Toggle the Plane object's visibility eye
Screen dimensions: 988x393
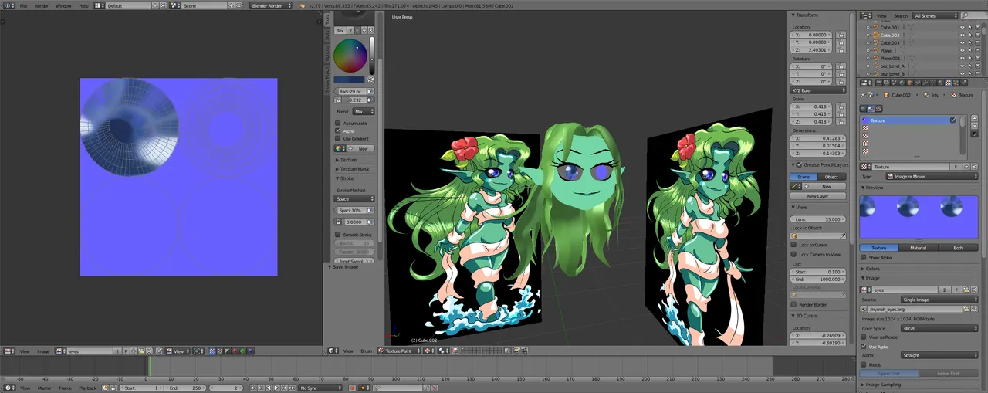pos(962,51)
